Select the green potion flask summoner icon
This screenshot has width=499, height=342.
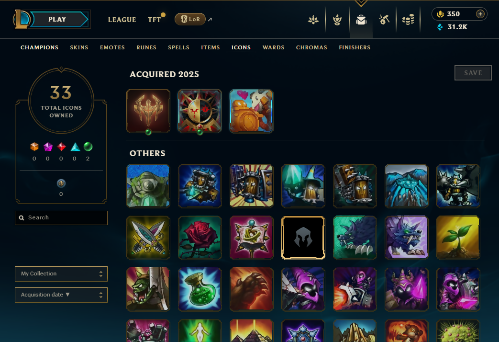coord(200,289)
